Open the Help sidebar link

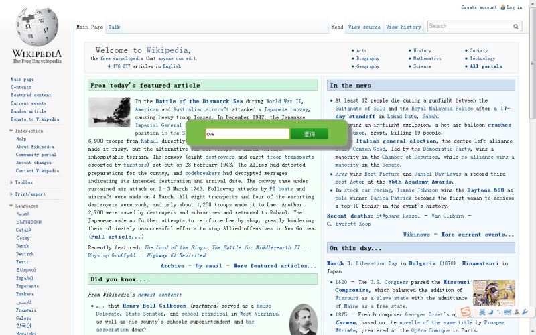[x=21, y=139]
